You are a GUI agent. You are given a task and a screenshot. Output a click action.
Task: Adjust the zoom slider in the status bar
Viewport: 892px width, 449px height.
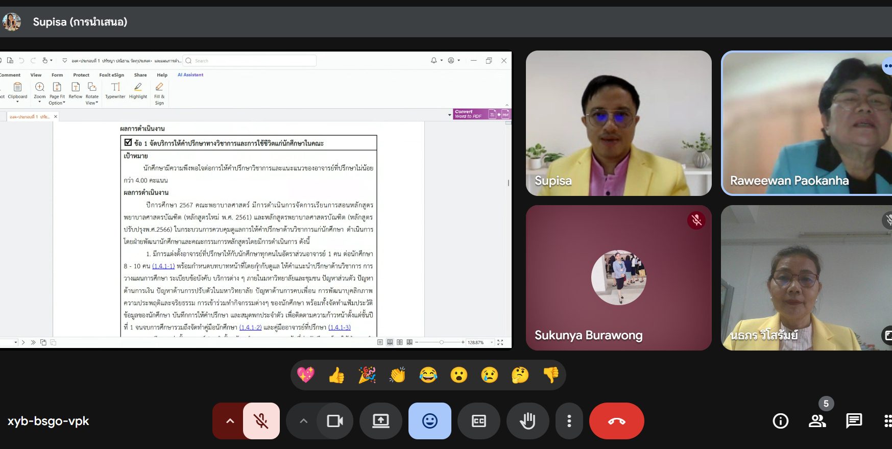click(441, 342)
